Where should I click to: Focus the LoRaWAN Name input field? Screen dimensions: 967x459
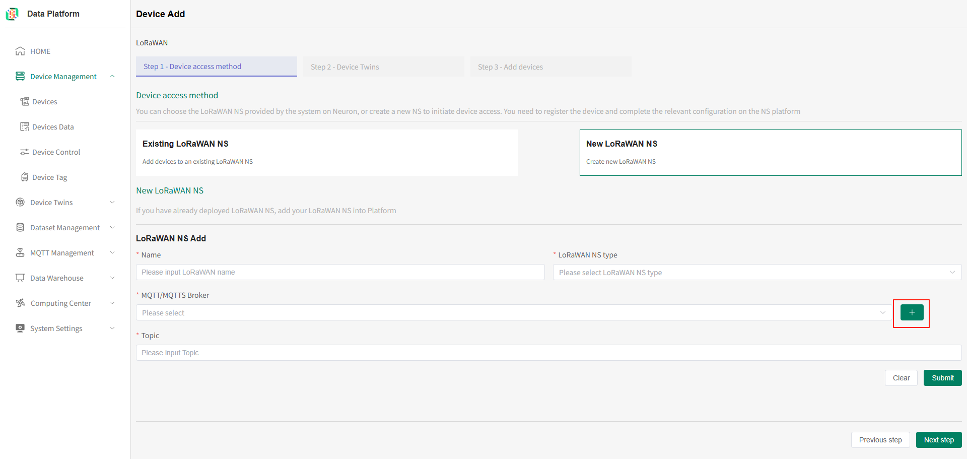pyautogui.click(x=340, y=273)
